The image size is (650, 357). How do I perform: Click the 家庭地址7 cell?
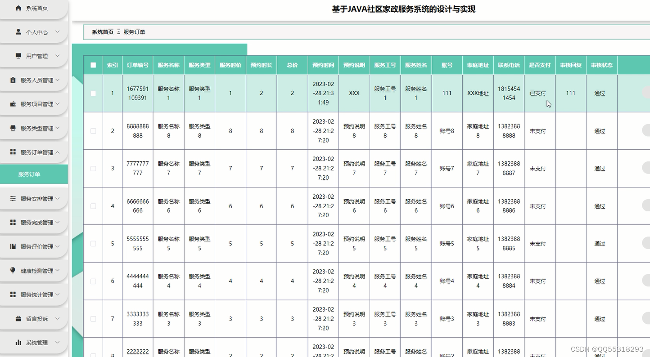point(478,169)
